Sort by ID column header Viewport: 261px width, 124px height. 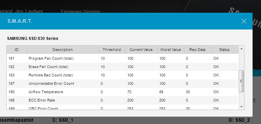pos(17,50)
